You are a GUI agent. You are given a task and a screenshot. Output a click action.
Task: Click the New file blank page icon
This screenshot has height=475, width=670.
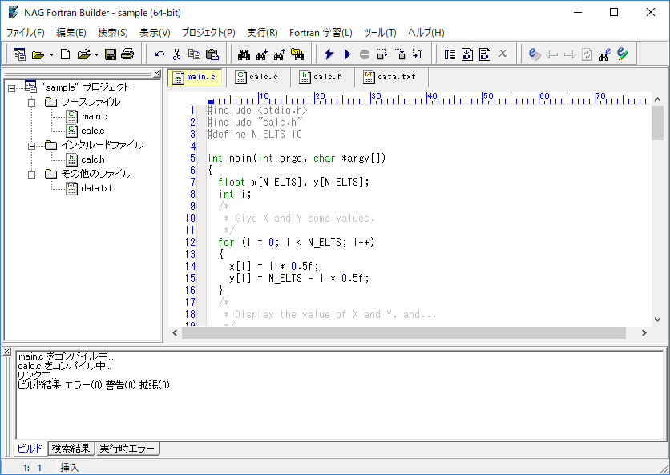(65, 54)
